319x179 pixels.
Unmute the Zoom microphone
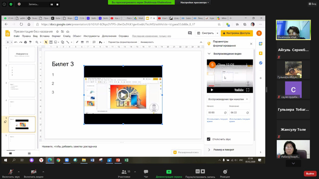11,174
